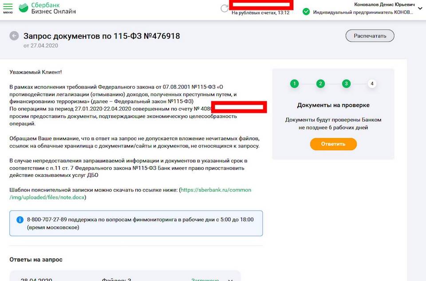Open the note.docx template link
Viewport: 426px width, 281px height.
(x=130, y=194)
